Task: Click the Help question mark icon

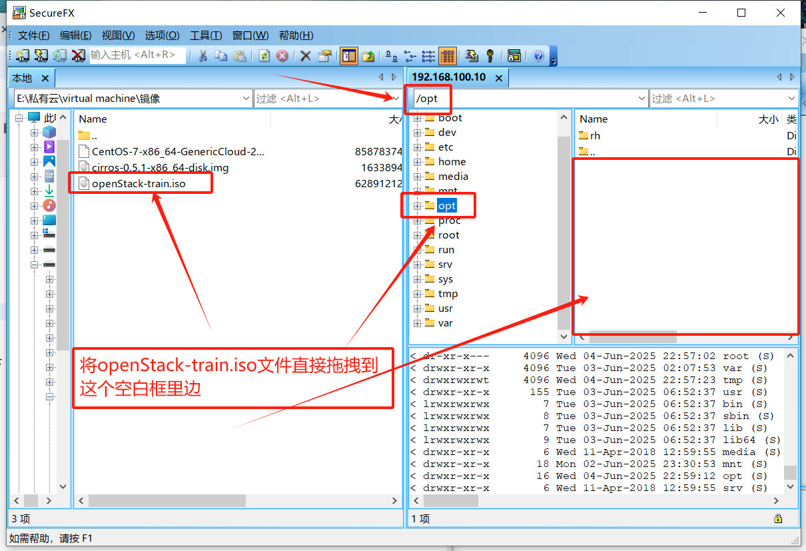Action: pyautogui.click(x=538, y=56)
